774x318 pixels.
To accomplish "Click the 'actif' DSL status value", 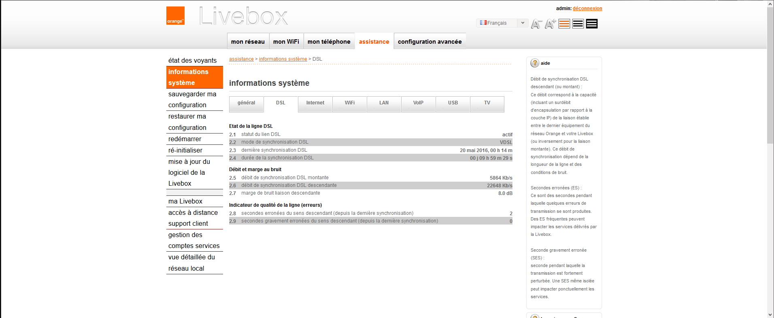I will click(x=507, y=135).
